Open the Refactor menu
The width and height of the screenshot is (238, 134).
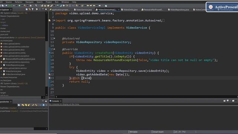point(19,2)
